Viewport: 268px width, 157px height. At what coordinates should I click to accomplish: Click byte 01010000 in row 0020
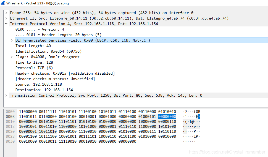tap(127, 131)
